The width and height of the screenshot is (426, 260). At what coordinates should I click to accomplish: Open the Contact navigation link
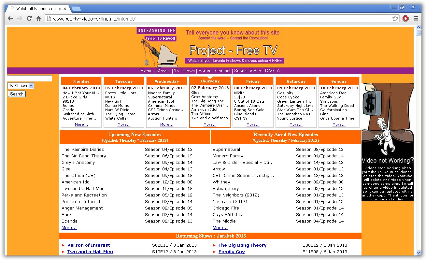(x=223, y=71)
